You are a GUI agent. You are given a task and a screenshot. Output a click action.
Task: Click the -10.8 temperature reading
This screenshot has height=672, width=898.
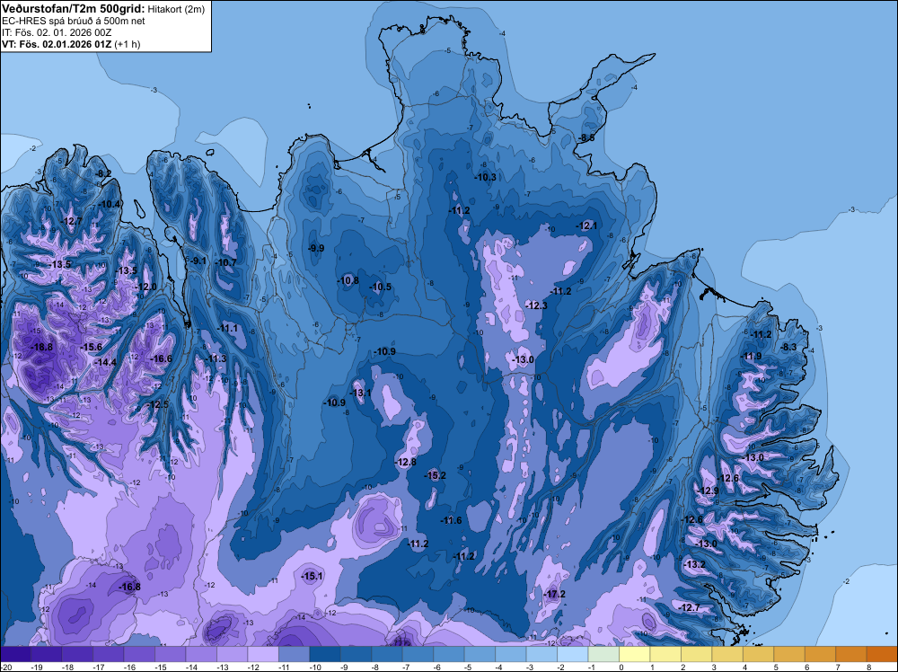[348, 280]
